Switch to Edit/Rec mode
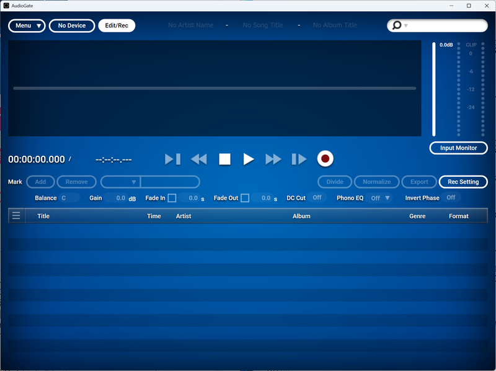This screenshot has width=496, height=371. pyautogui.click(x=117, y=25)
